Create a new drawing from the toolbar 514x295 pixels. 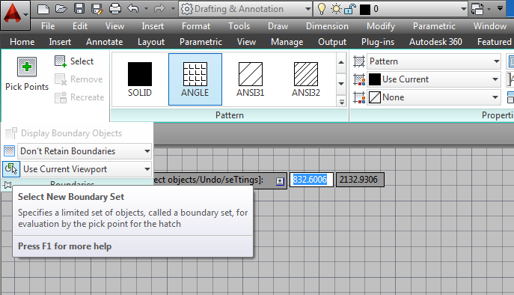click(43, 9)
